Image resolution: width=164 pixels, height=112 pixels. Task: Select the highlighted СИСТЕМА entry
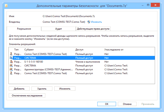tap(82, 58)
